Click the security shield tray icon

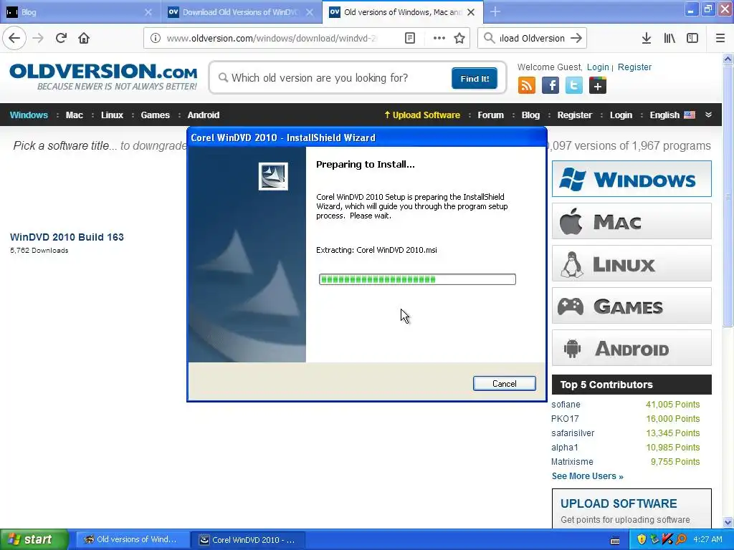(642, 539)
